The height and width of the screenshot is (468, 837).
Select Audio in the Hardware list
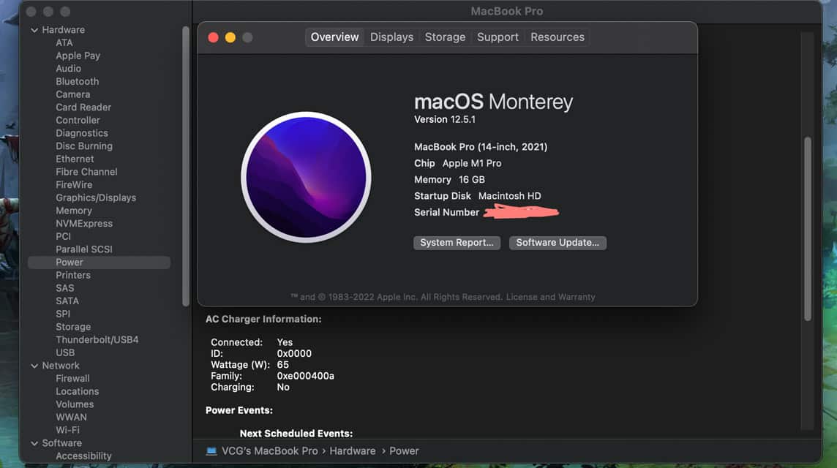tap(68, 69)
